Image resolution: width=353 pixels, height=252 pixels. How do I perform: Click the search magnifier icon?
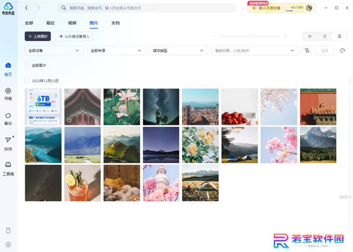(x=64, y=8)
